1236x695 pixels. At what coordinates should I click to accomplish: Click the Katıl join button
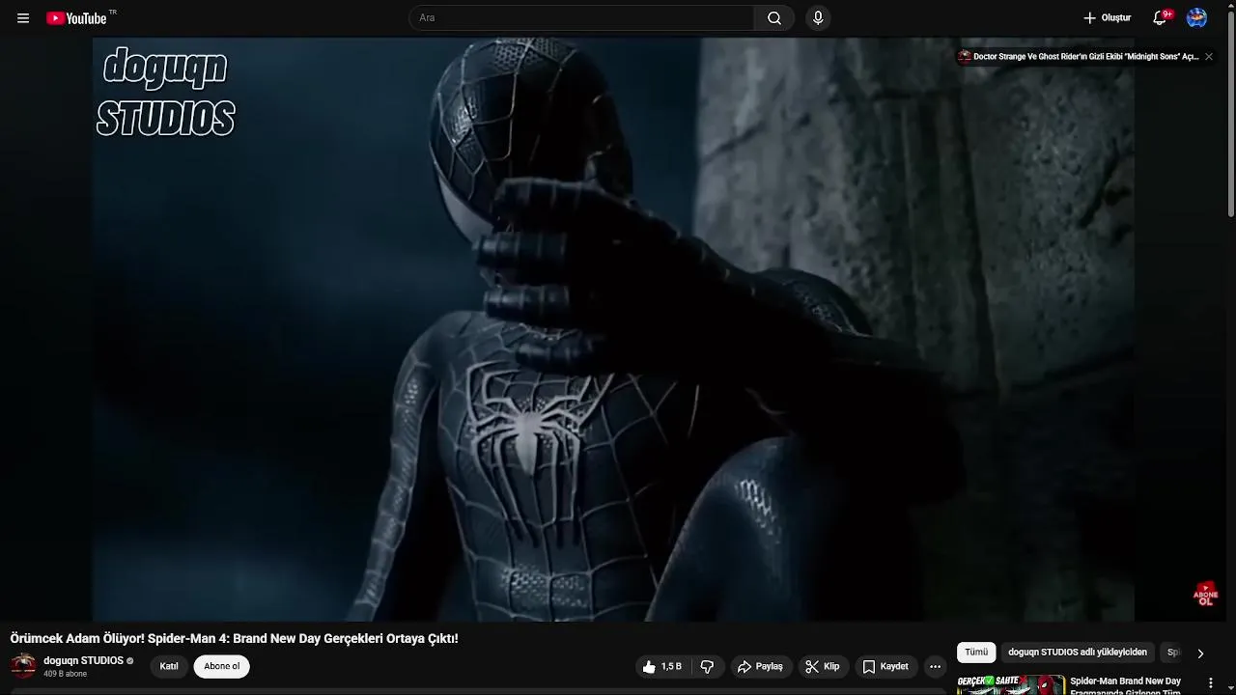tap(169, 666)
